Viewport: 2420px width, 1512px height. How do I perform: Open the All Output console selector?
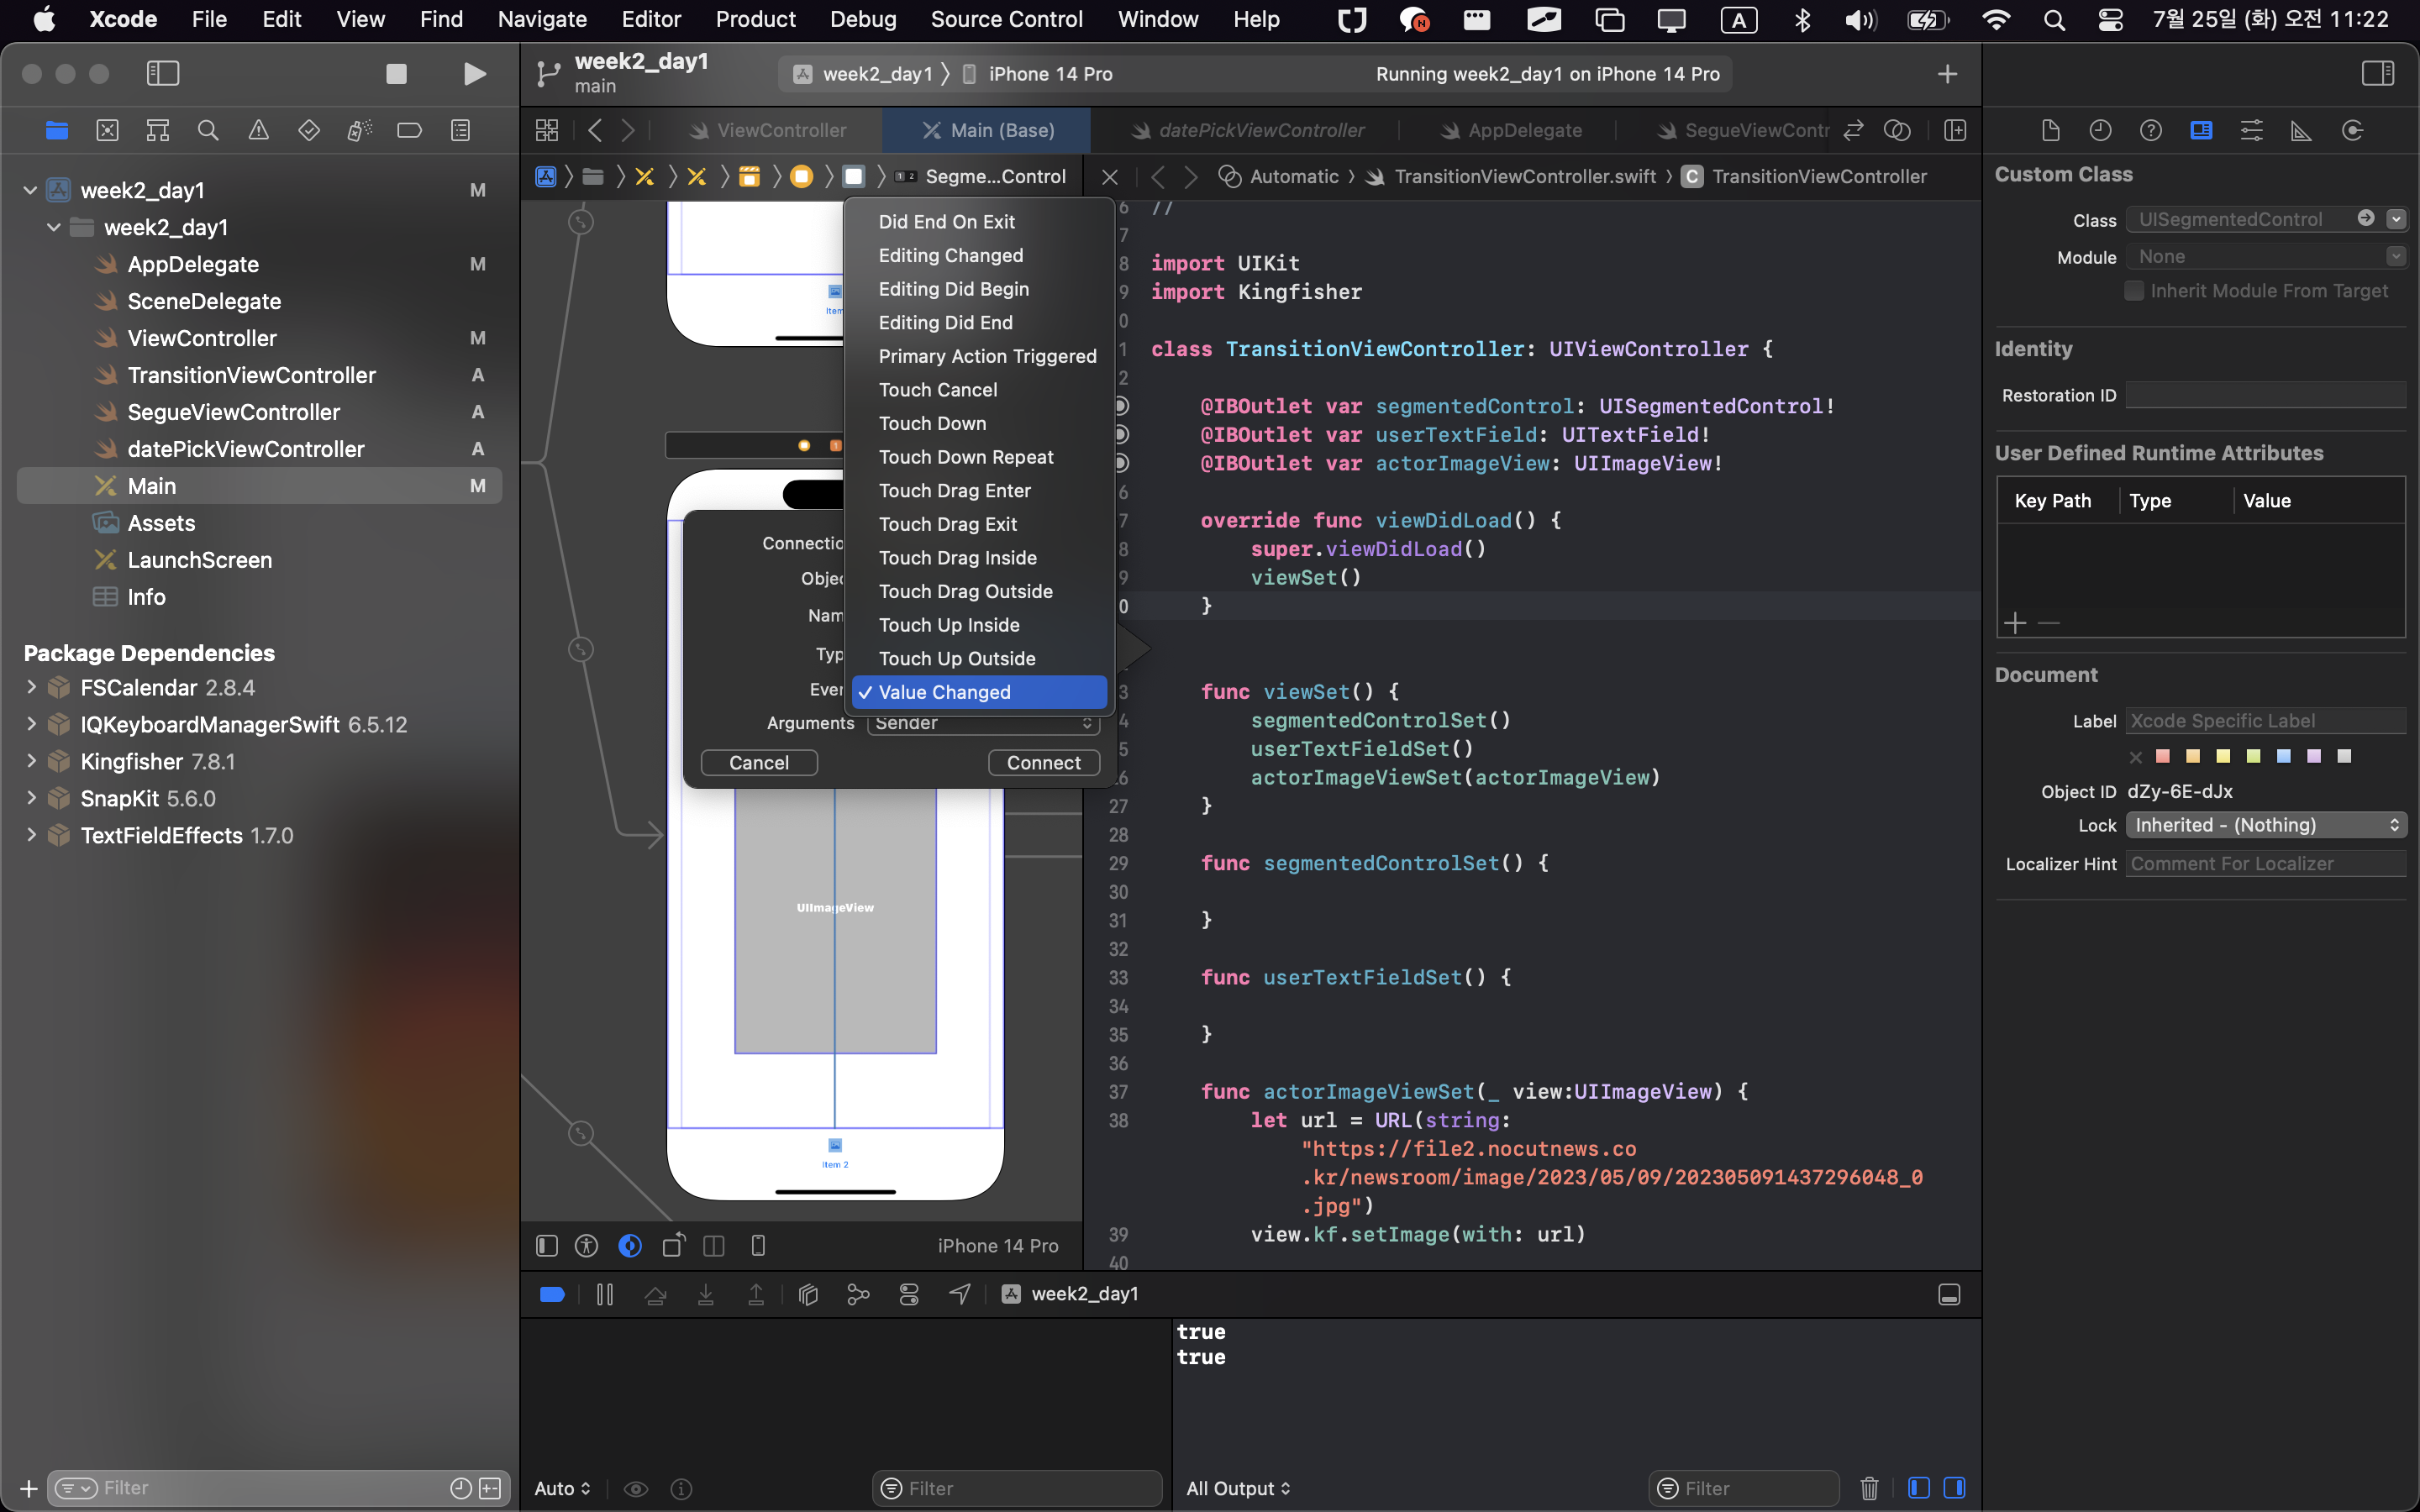pos(1238,1488)
